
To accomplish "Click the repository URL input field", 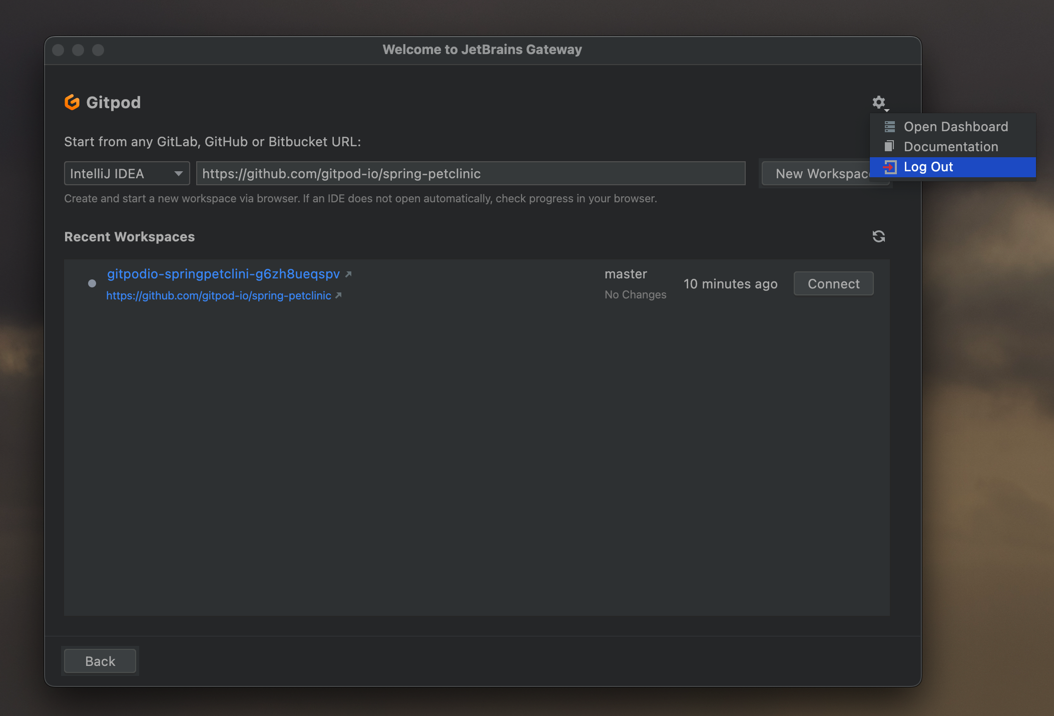I will click(470, 174).
